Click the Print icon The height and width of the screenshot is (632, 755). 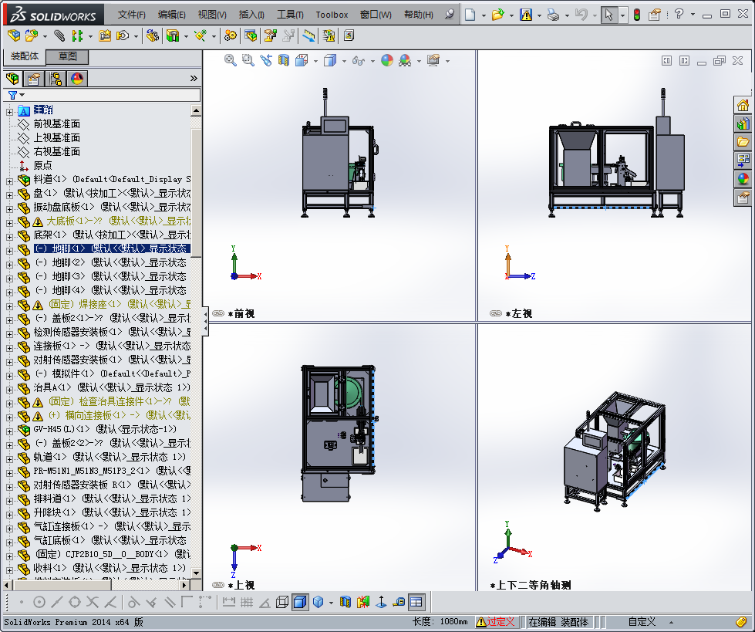point(553,15)
